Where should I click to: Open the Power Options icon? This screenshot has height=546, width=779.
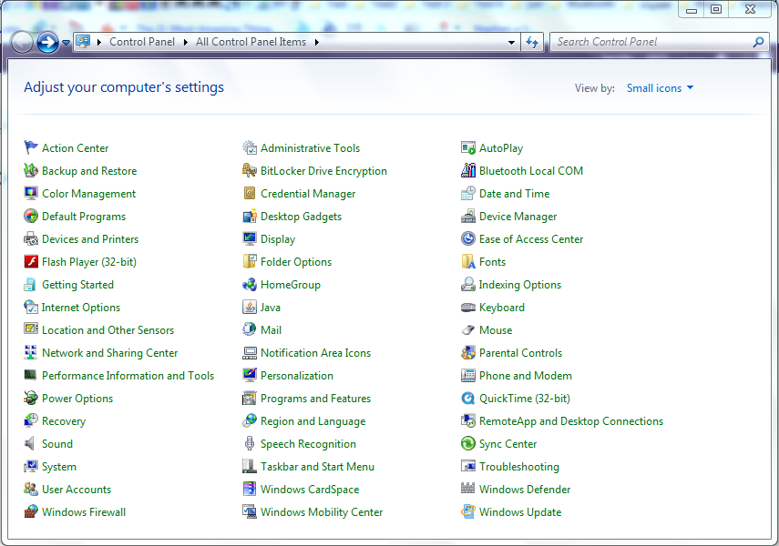click(x=31, y=398)
